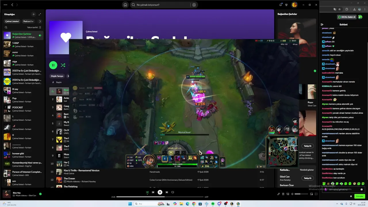This screenshot has height=207, width=368.
Task: Open connect to a device icon
Action: click(288, 194)
